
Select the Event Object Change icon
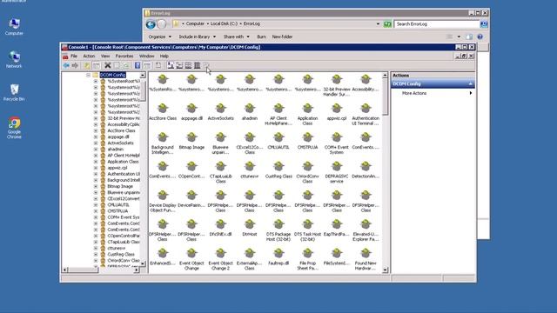click(191, 259)
